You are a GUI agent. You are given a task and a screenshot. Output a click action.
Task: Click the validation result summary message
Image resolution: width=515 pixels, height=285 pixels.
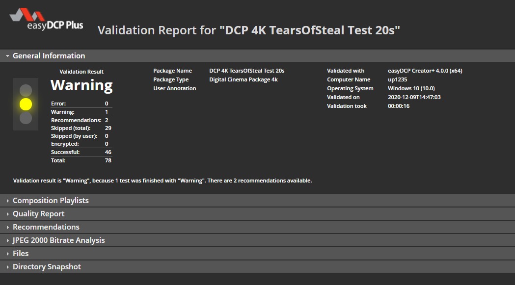coord(162,181)
